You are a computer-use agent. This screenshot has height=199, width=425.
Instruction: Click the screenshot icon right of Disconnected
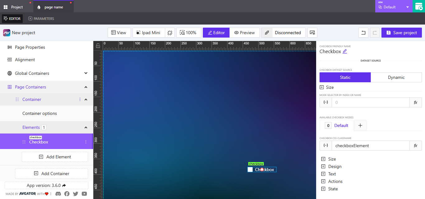pyautogui.click(x=312, y=33)
